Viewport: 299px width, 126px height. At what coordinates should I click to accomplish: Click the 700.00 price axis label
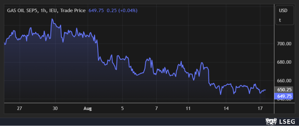point(284,44)
